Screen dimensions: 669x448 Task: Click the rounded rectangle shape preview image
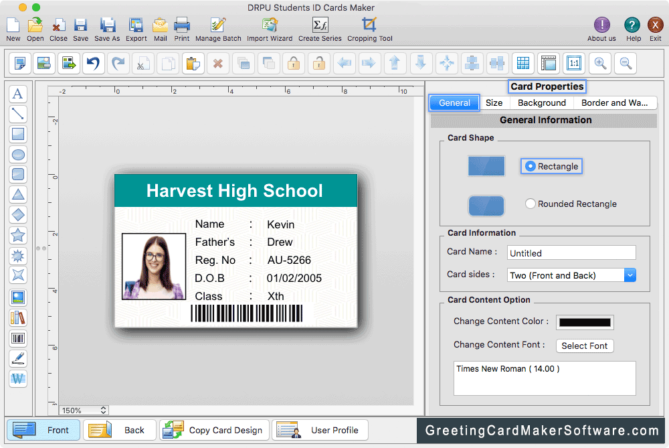486,206
